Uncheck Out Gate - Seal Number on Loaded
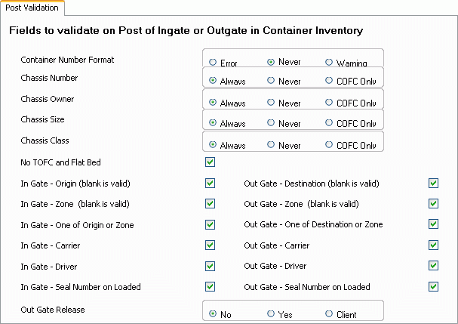 click(x=433, y=286)
